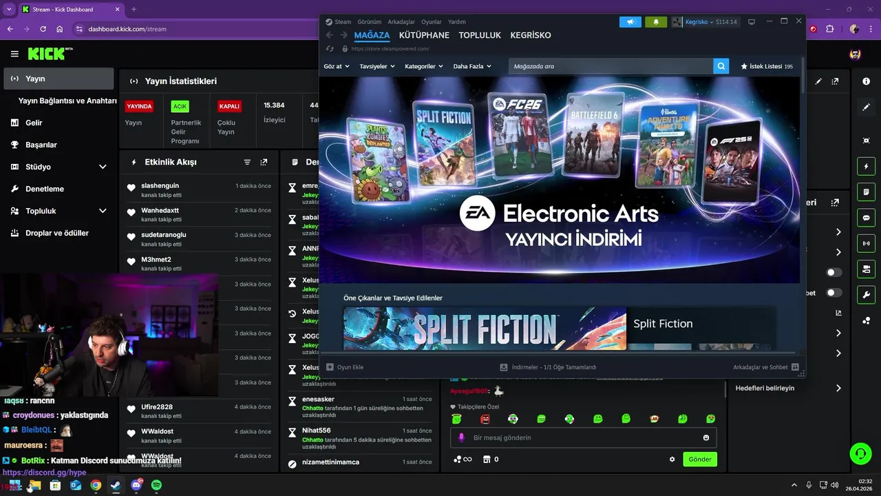
Task: Go back in Steam navigation
Action: tap(329, 35)
